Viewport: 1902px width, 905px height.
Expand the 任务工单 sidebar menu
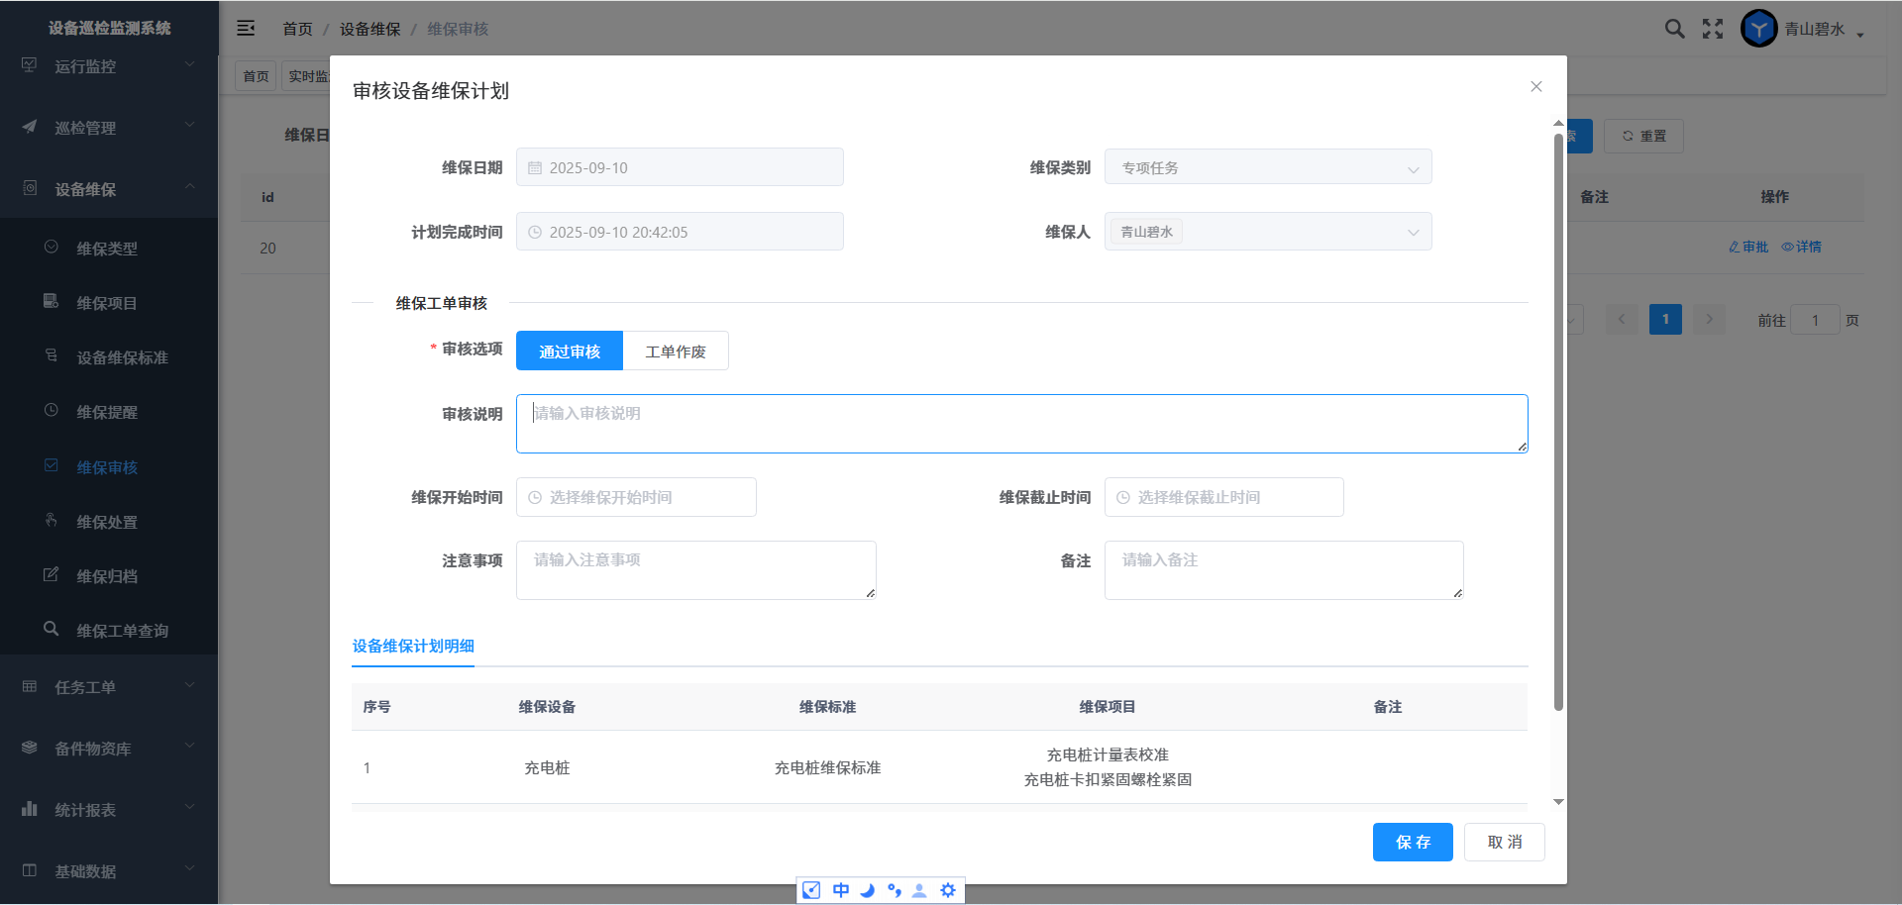pos(109,687)
